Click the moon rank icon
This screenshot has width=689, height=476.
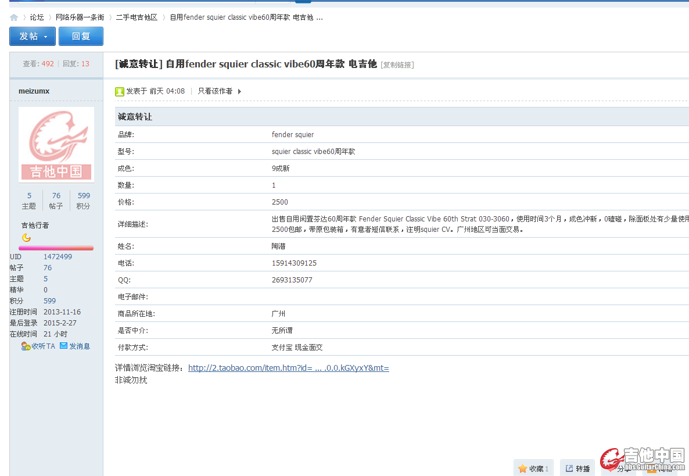pos(26,238)
